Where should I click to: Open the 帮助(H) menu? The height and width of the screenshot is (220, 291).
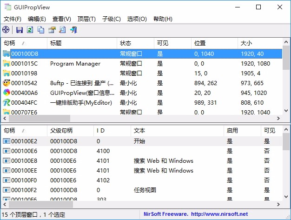163,19
